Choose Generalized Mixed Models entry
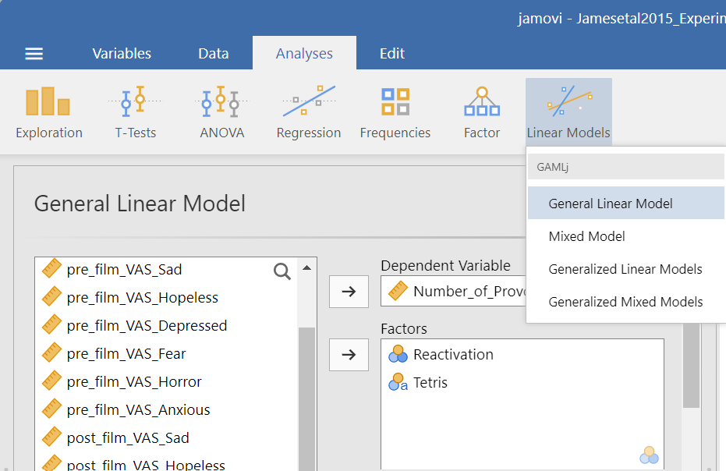The height and width of the screenshot is (471, 726). click(626, 302)
